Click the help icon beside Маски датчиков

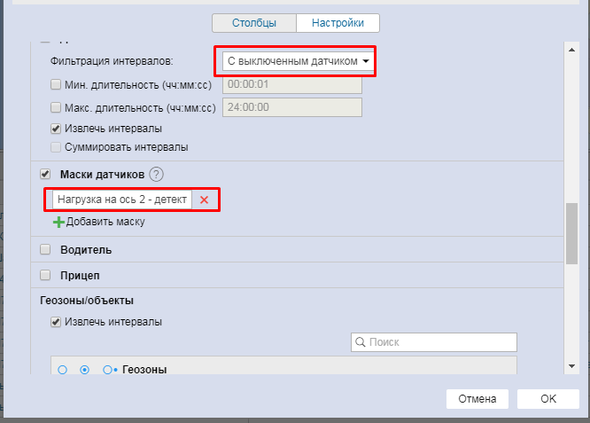point(157,175)
